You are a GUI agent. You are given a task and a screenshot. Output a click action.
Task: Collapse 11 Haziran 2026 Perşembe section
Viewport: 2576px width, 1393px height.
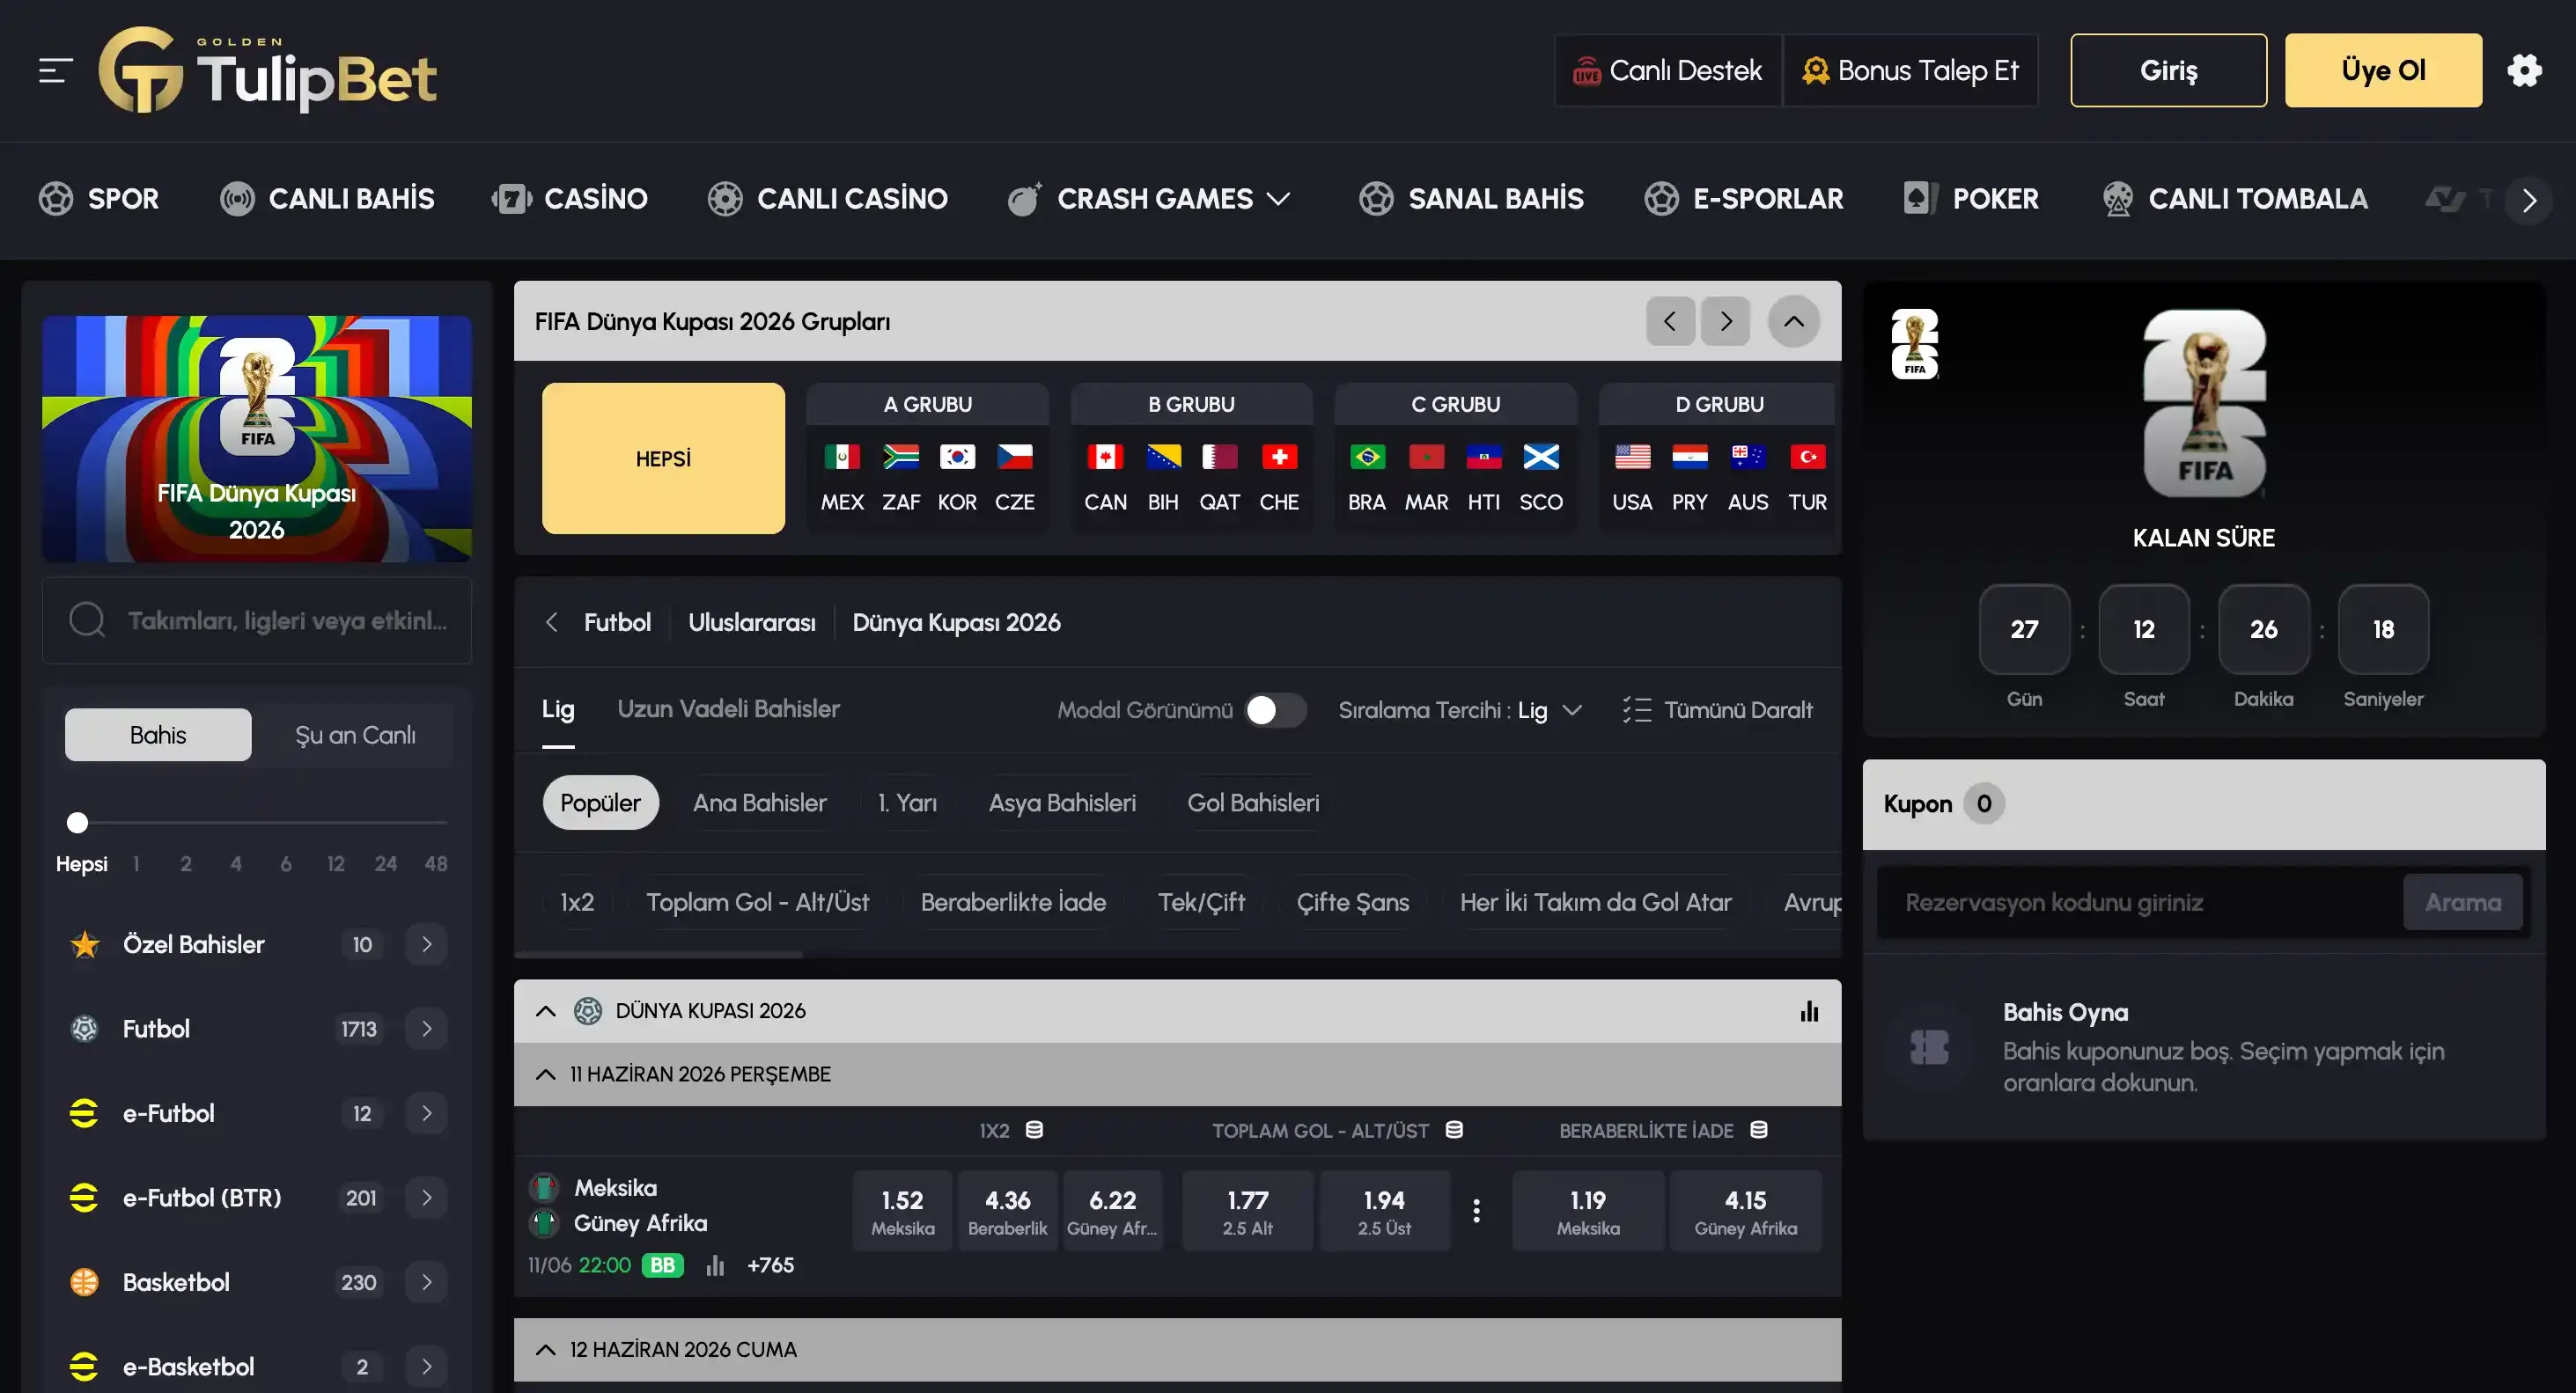point(546,1074)
